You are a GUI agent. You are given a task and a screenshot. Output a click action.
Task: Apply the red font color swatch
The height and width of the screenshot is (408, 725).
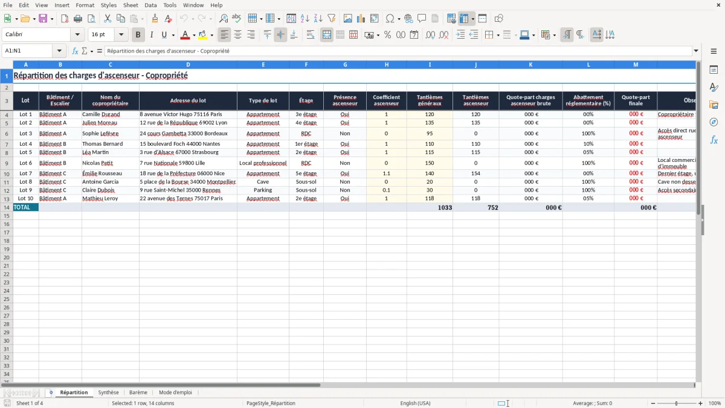click(x=185, y=35)
